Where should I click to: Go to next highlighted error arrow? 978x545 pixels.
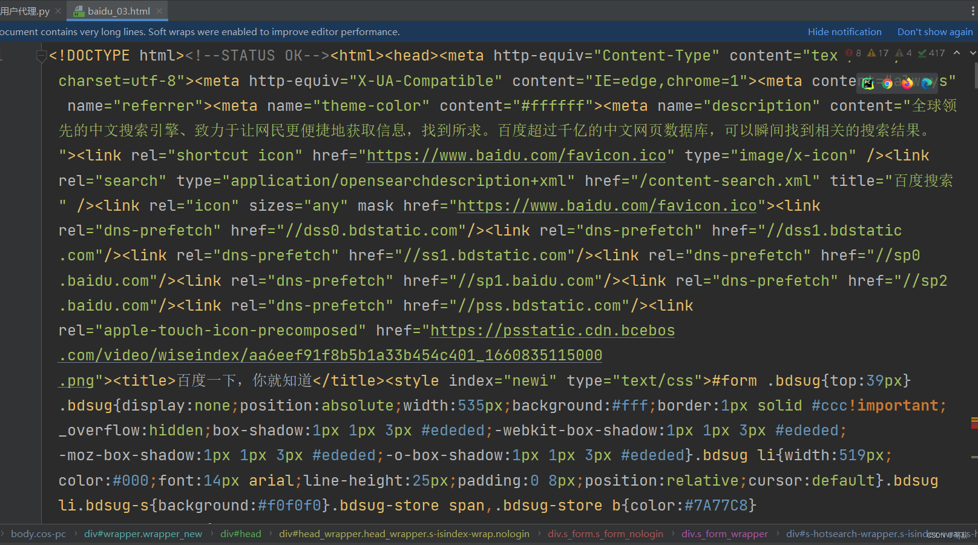coord(973,53)
